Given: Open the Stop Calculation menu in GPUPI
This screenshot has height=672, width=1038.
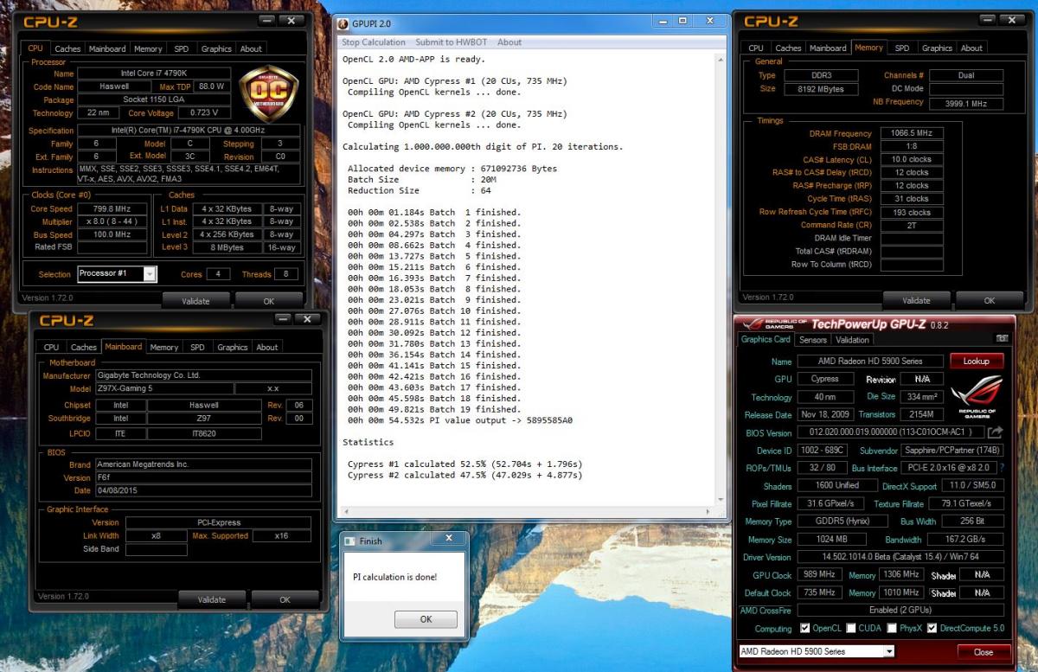Looking at the screenshot, I should tap(374, 42).
